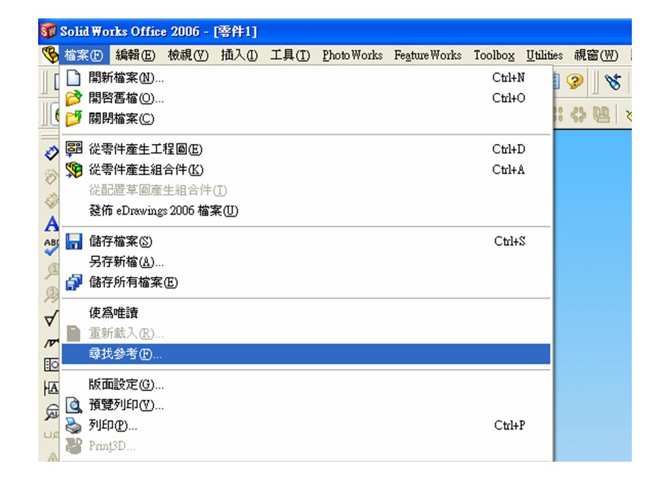Screen dimensions: 655x491
Task: Choose 開啟舊檔(O) menu entry
Action: (306, 98)
